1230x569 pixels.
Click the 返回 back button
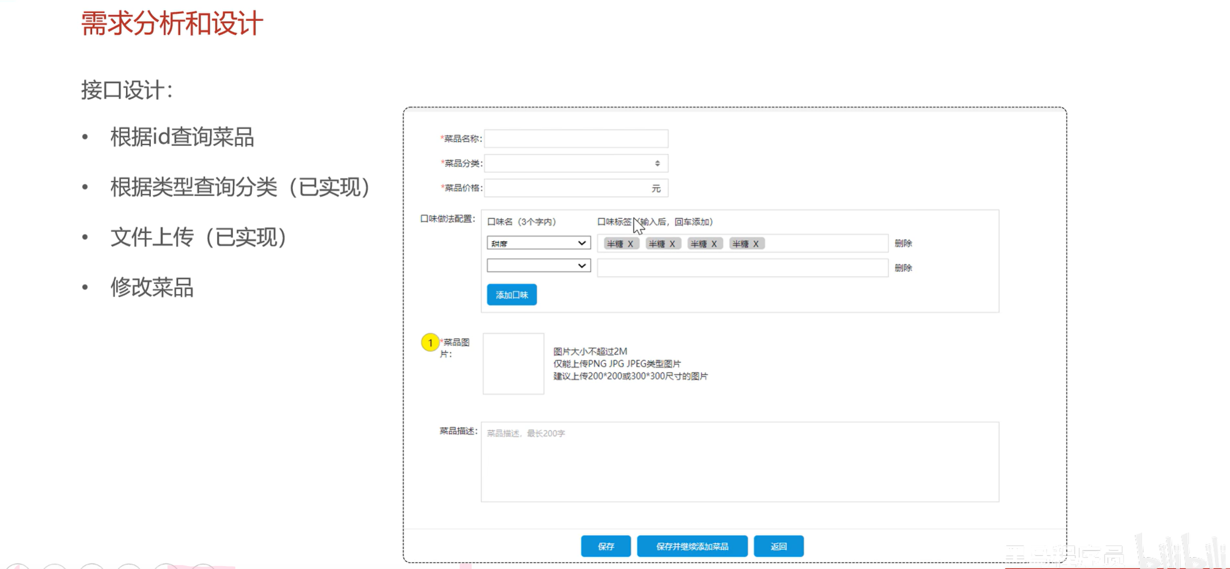click(778, 546)
